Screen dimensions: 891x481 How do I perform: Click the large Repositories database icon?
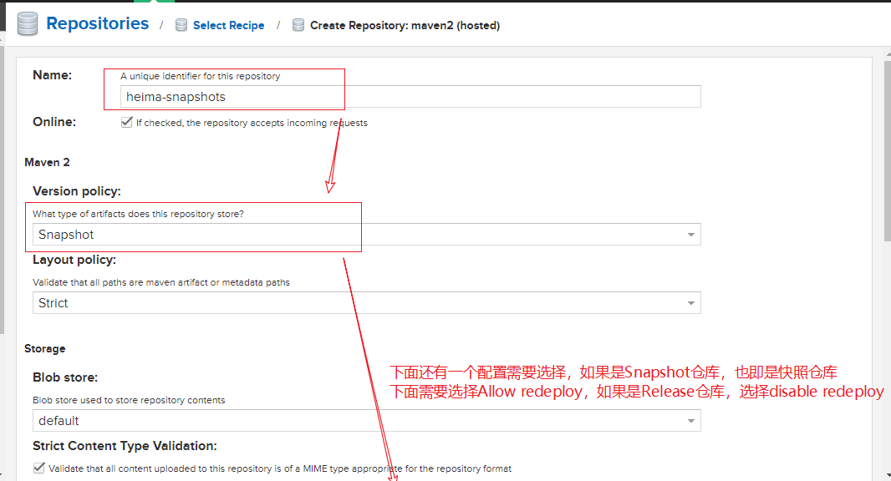pos(27,24)
